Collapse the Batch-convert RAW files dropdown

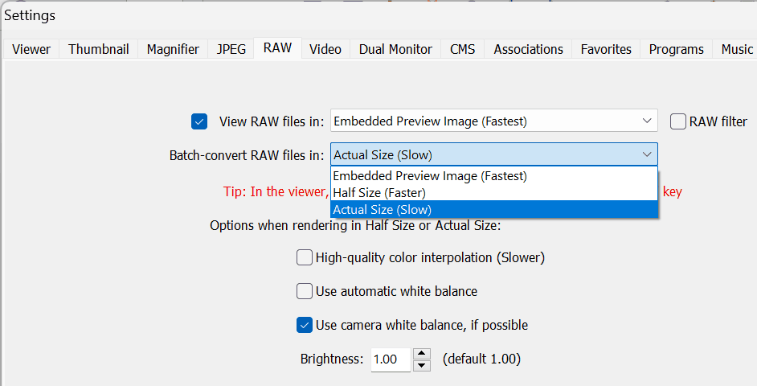(x=647, y=155)
